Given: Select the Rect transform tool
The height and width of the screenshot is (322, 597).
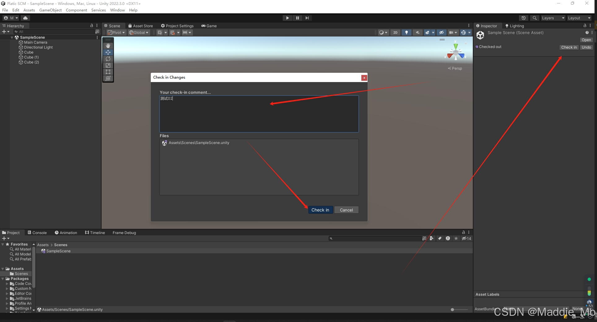Looking at the screenshot, I should [108, 72].
